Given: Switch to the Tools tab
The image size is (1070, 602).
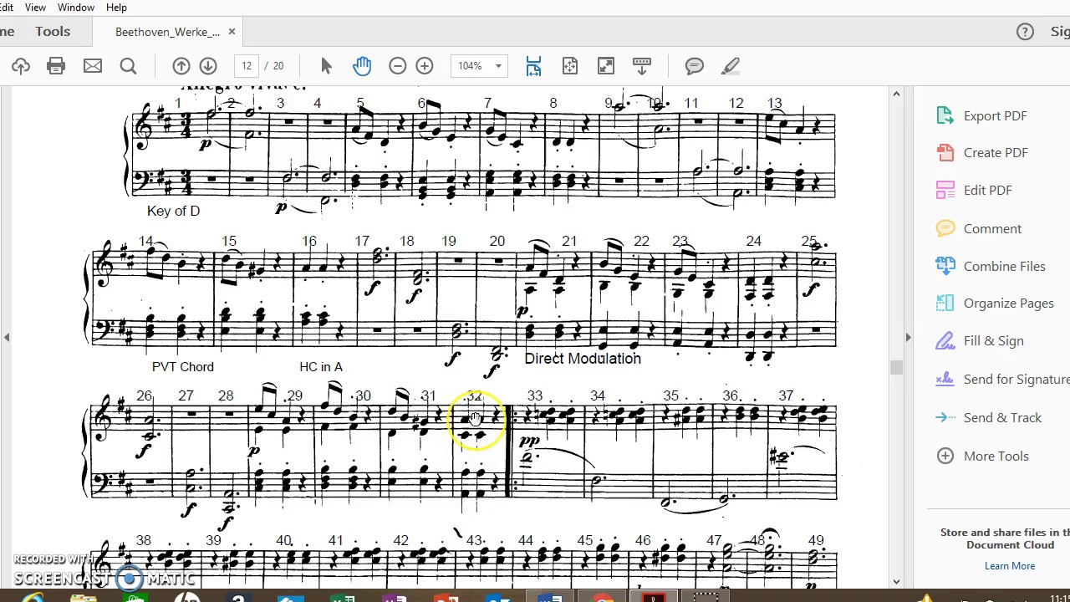Looking at the screenshot, I should coord(53,32).
